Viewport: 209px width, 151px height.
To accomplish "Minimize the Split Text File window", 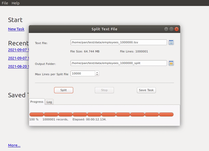I will click(x=166, y=29).
